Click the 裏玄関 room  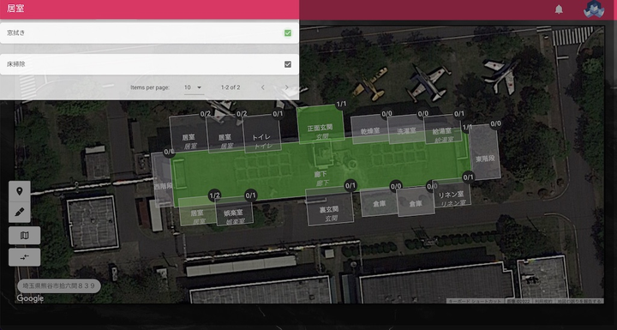pos(329,207)
